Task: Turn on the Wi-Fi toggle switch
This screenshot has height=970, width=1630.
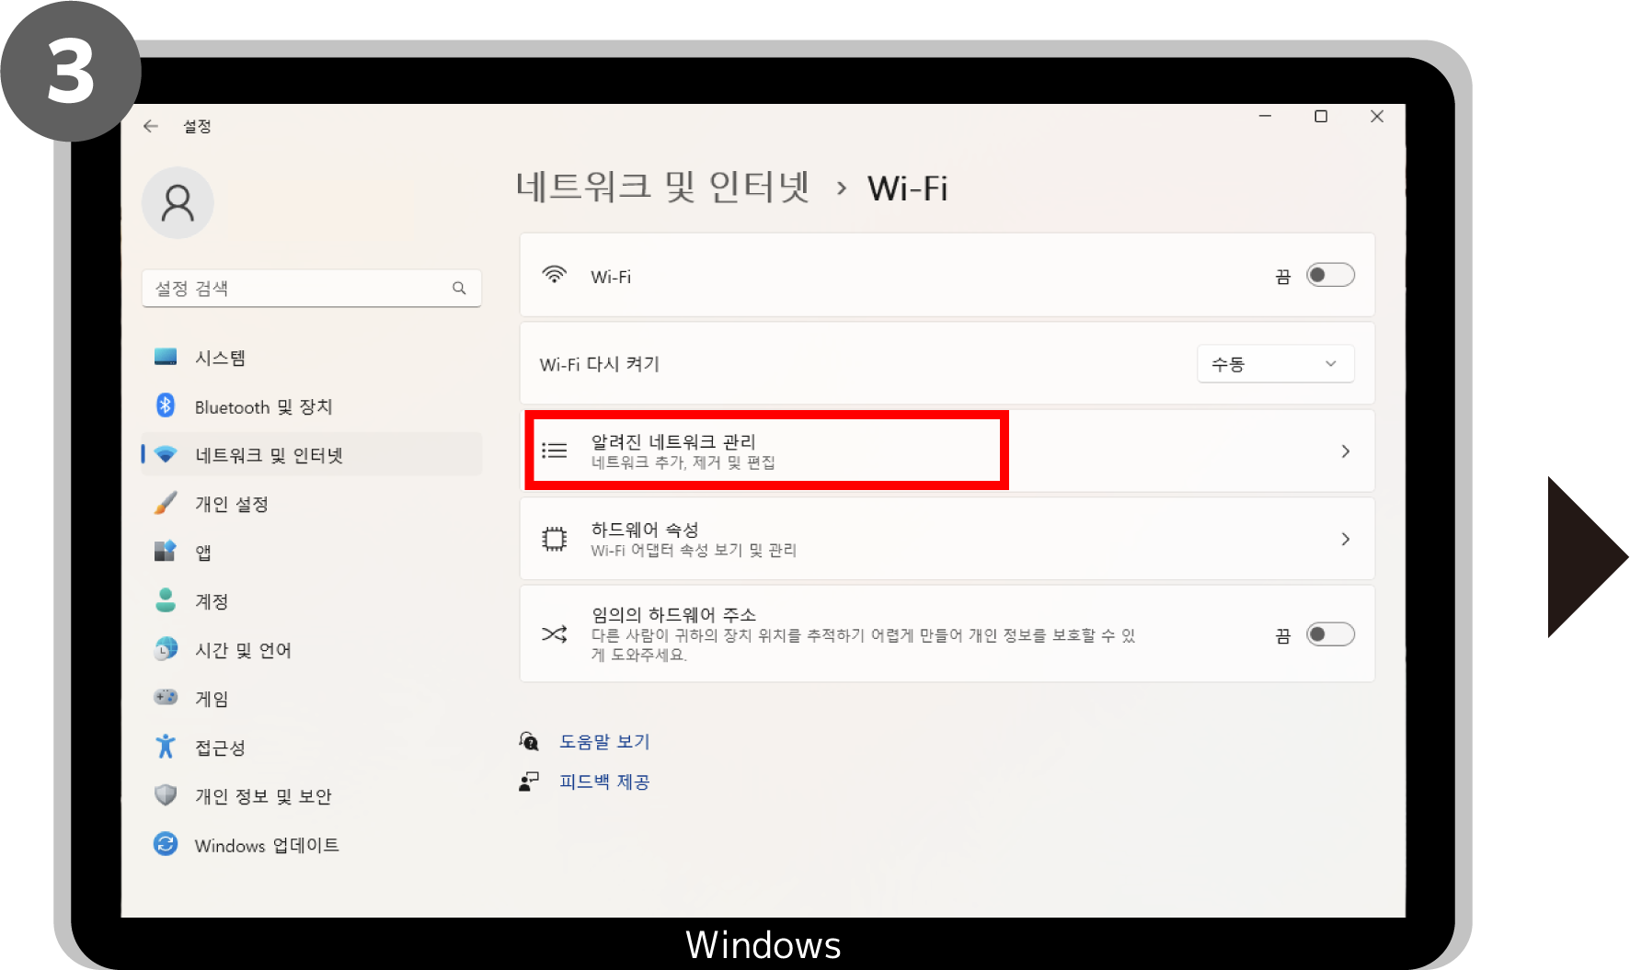Action: tap(1330, 275)
